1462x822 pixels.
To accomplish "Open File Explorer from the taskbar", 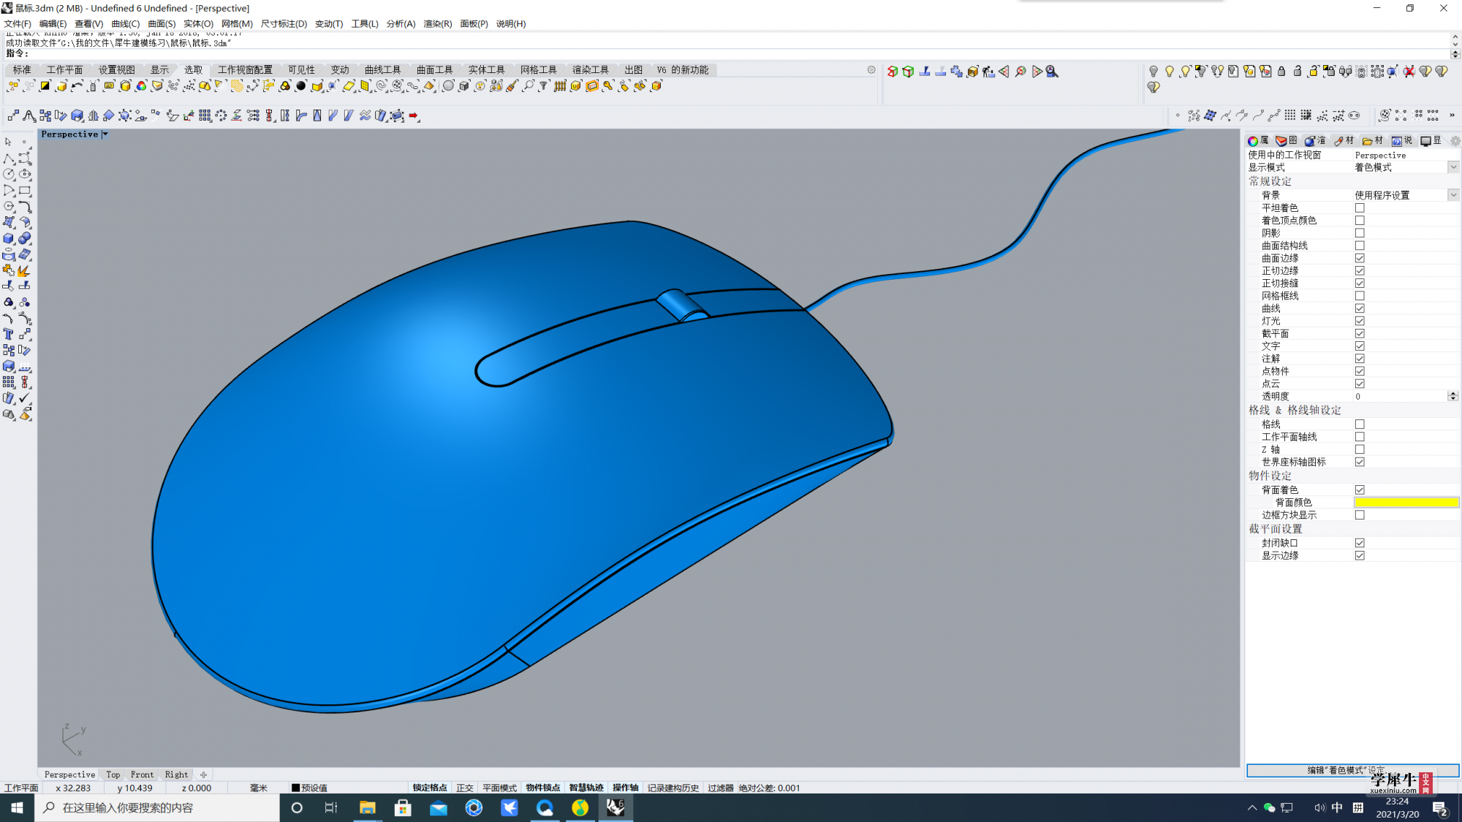I will (367, 807).
